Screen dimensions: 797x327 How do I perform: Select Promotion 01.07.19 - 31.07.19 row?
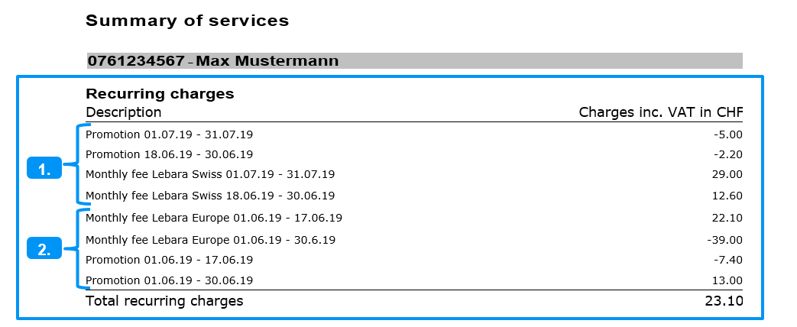point(169,134)
